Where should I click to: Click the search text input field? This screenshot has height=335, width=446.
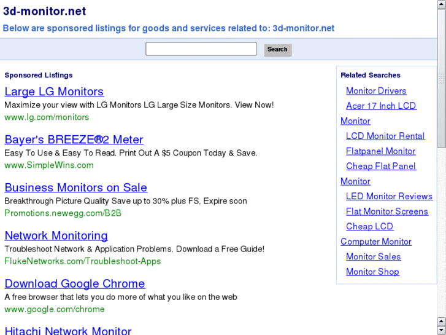click(201, 49)
